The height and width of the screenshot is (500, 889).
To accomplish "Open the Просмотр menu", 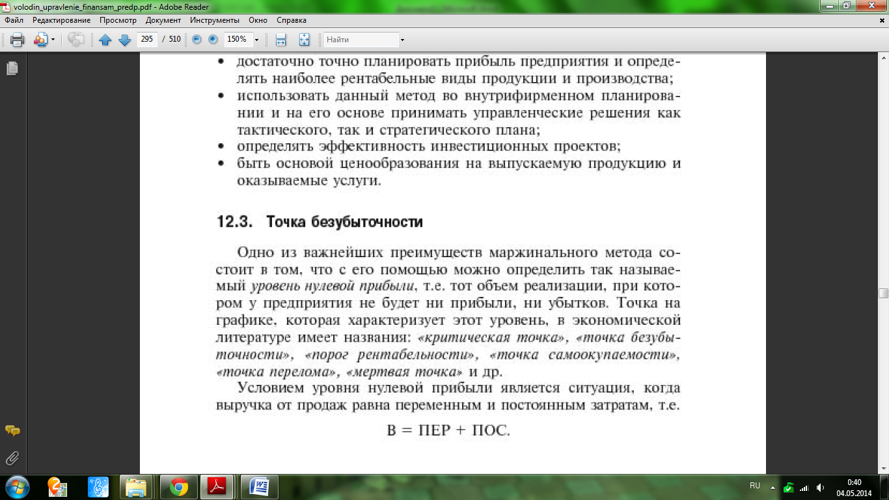I will pos(118,20).
